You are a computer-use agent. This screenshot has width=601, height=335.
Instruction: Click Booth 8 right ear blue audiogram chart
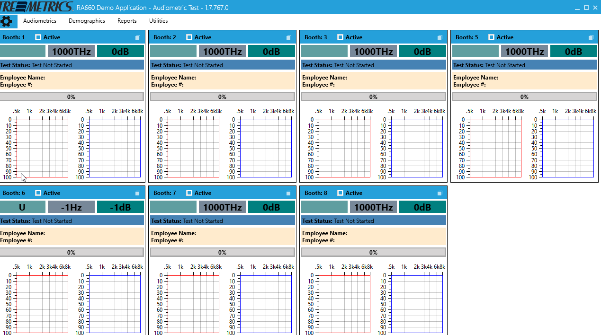pyautogui.click(x=417, y=304)
